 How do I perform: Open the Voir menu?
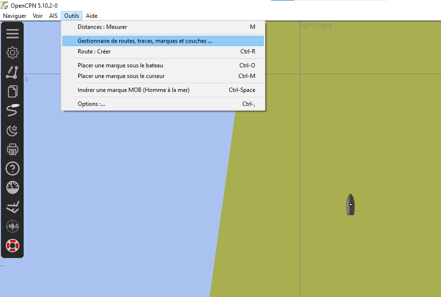[38, 16]
